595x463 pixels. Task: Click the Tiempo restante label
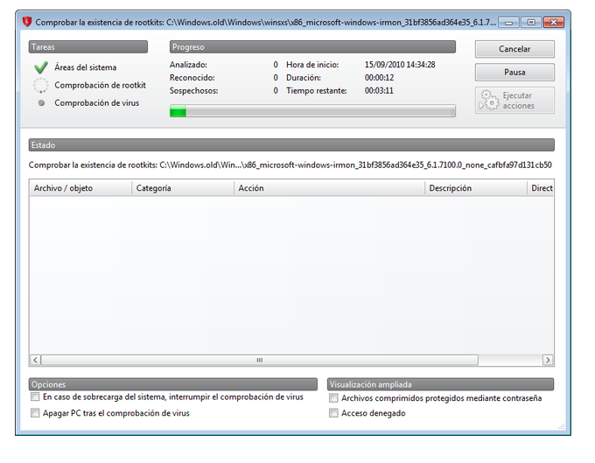click(317, 91)
